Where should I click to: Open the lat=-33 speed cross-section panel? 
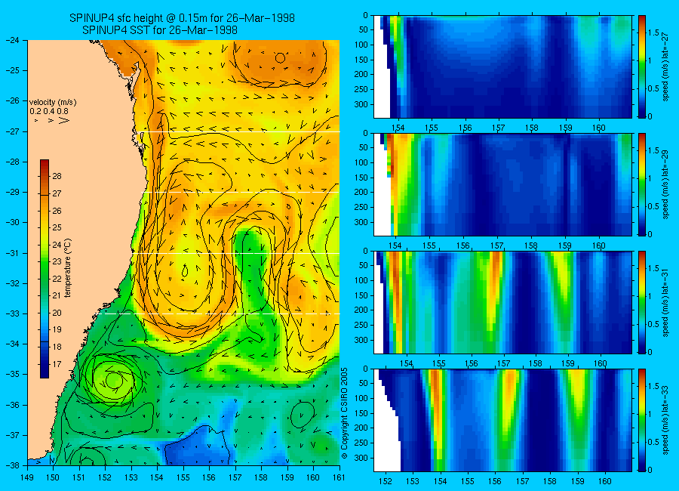click(x=502, y=420)
